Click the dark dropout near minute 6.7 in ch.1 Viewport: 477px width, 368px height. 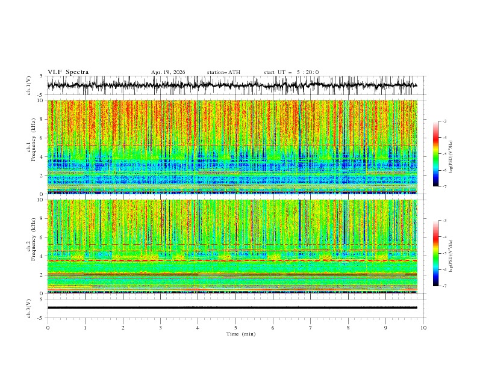(x=300, y=146)
